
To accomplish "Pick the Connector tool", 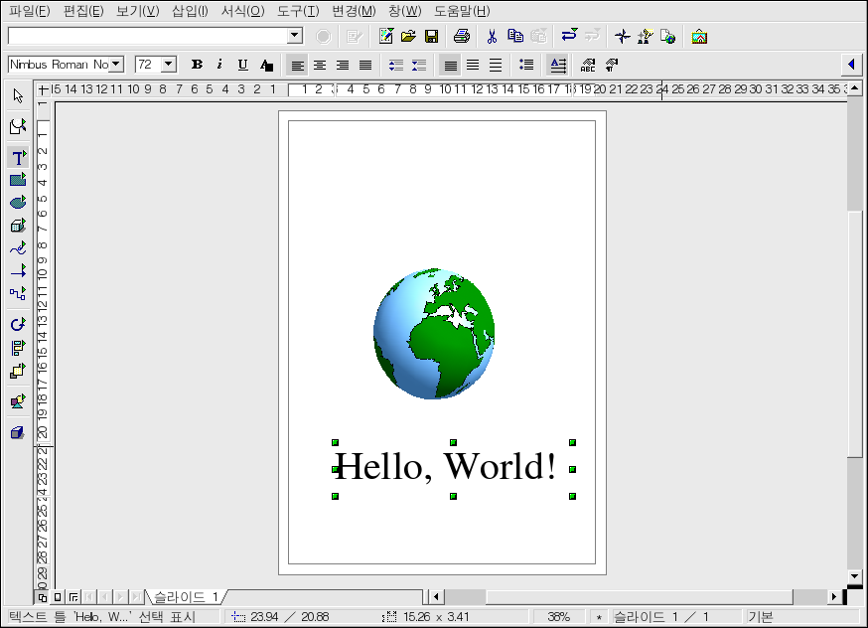I will pos(18,293).
